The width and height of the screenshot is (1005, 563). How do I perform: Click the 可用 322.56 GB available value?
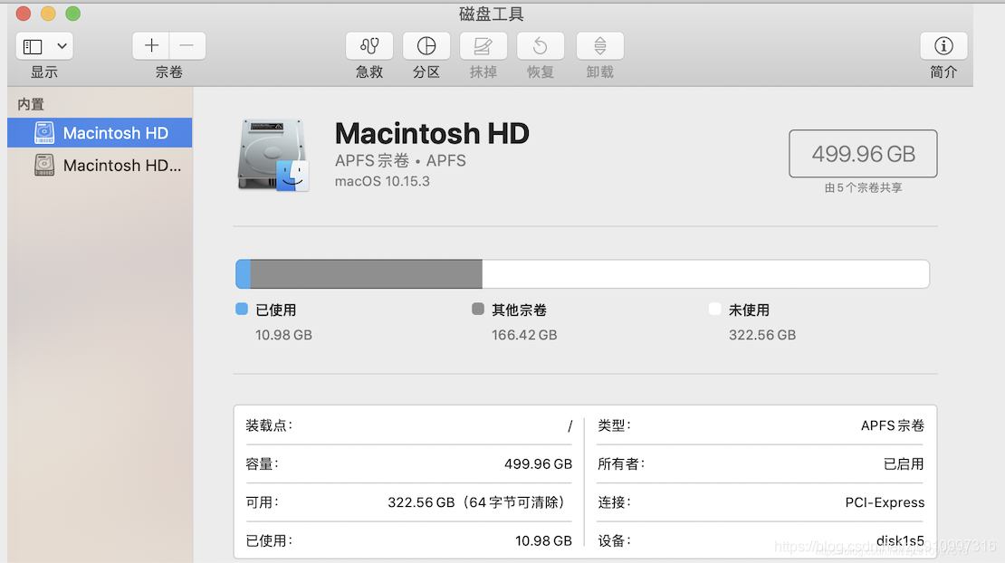pos(477,502)
